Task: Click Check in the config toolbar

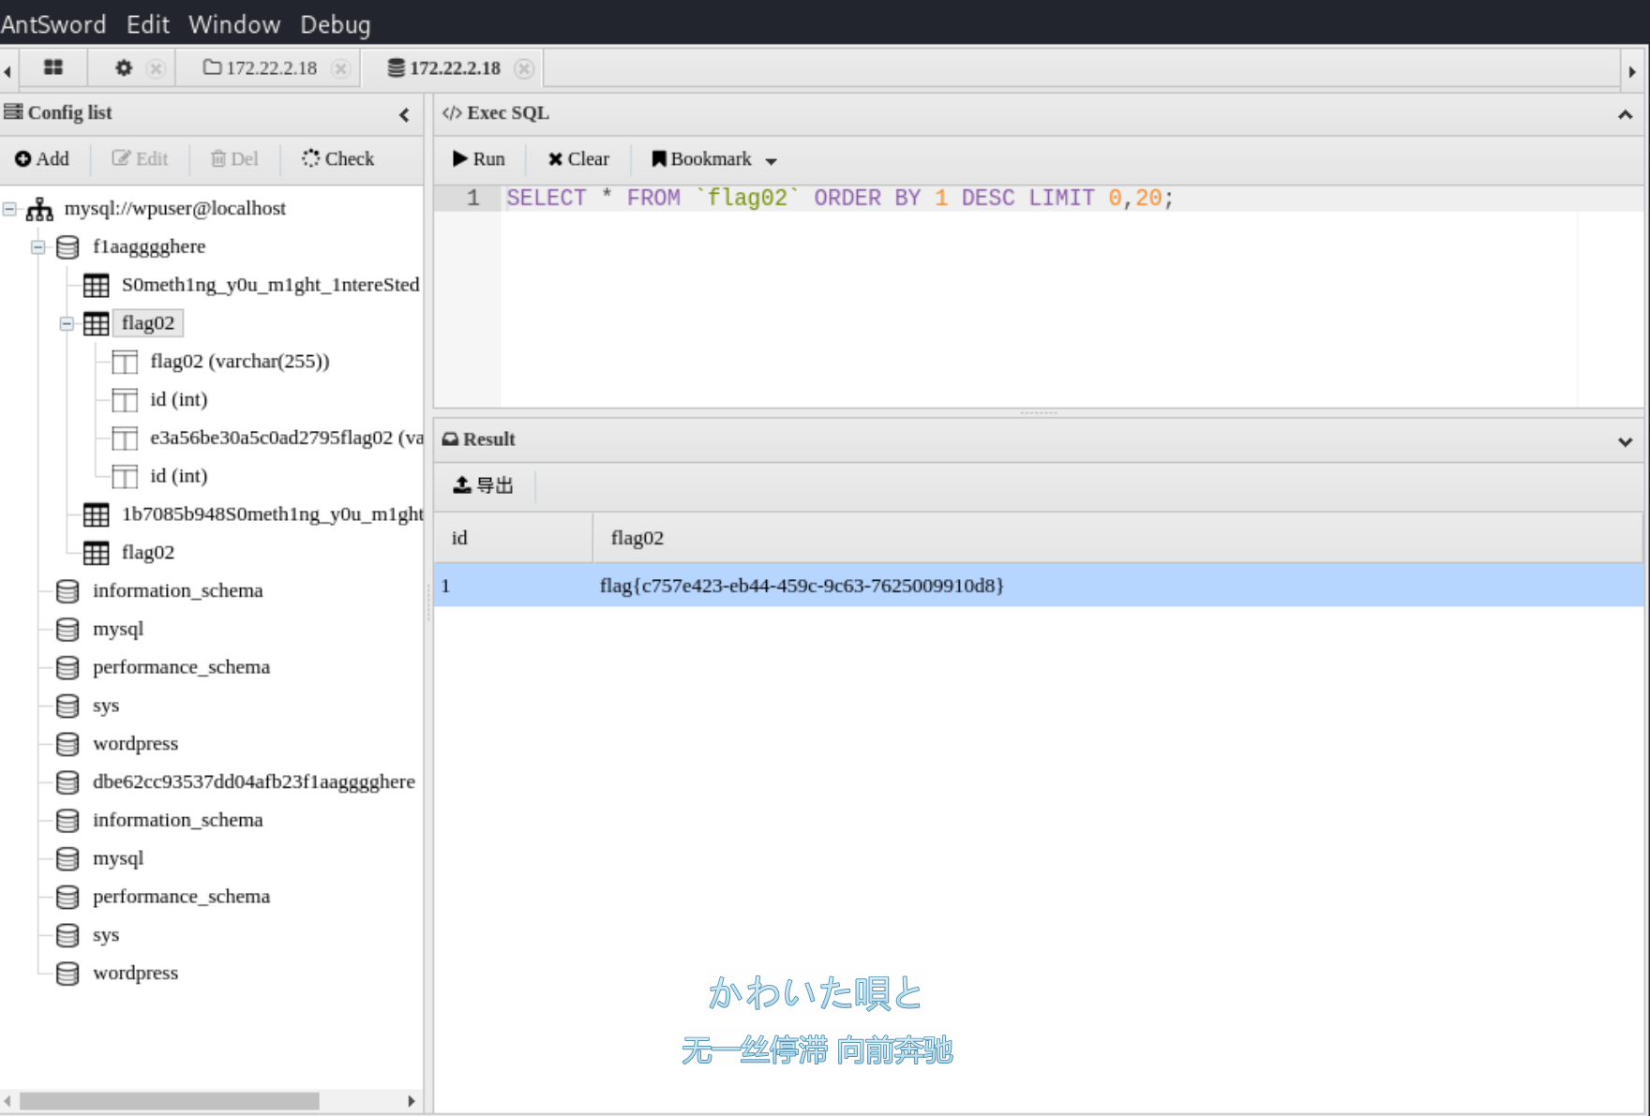Action: [x=337, y=159]
